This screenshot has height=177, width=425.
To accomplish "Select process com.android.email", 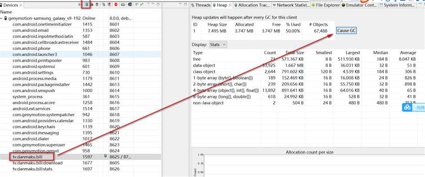I will point(80,30).
